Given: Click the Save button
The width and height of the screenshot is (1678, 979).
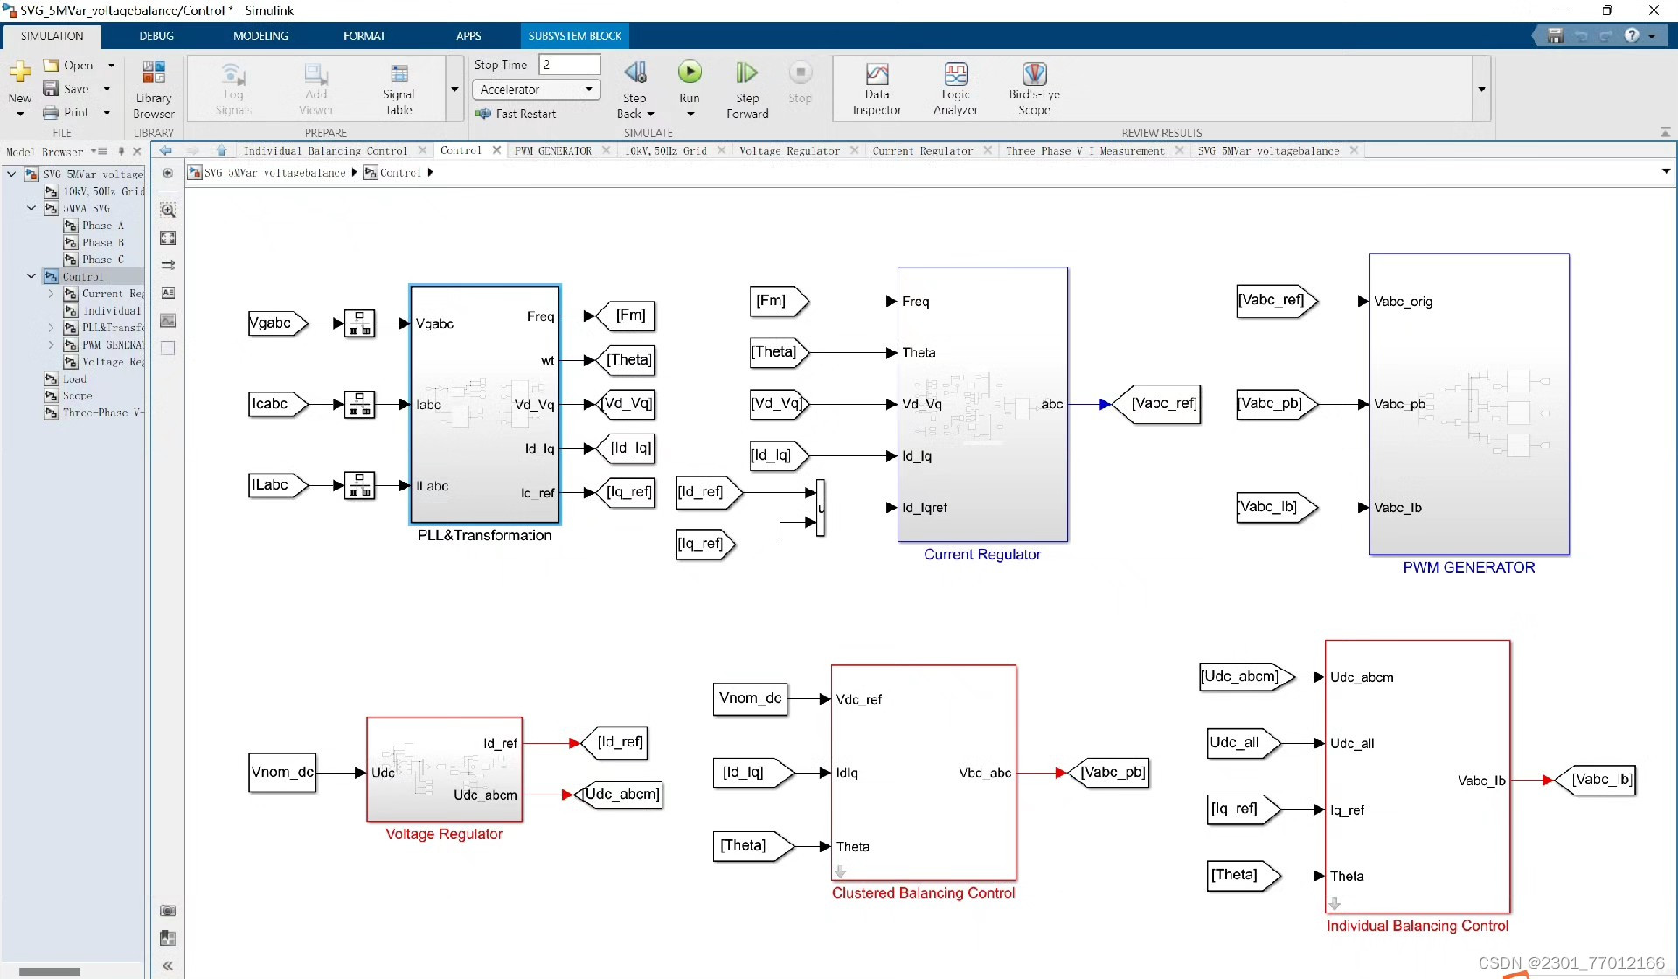Looking at the screenshot, I should point(66,89).
